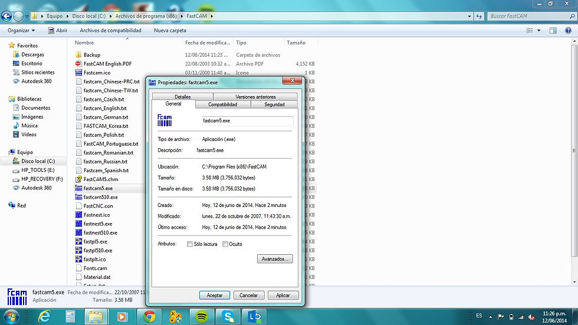This screenshot has height=325, width=578.
Task: Click the Aplicar button
Action: click(x=283, y=295)
